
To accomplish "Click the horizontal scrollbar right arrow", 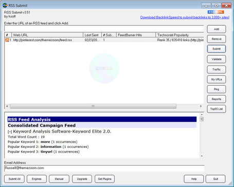I will tap(201, 106).
